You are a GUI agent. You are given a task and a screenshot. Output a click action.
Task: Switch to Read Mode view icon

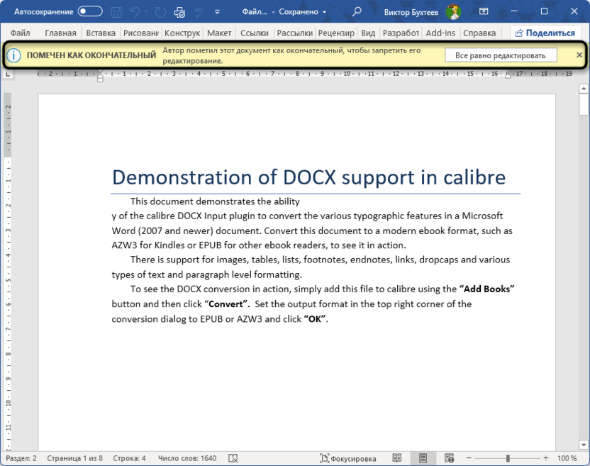[397, 458]
